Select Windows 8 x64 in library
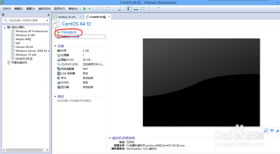 (25, 35)
